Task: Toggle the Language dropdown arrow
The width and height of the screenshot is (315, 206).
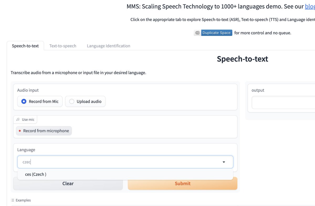Action: click(x=224, y=162)
